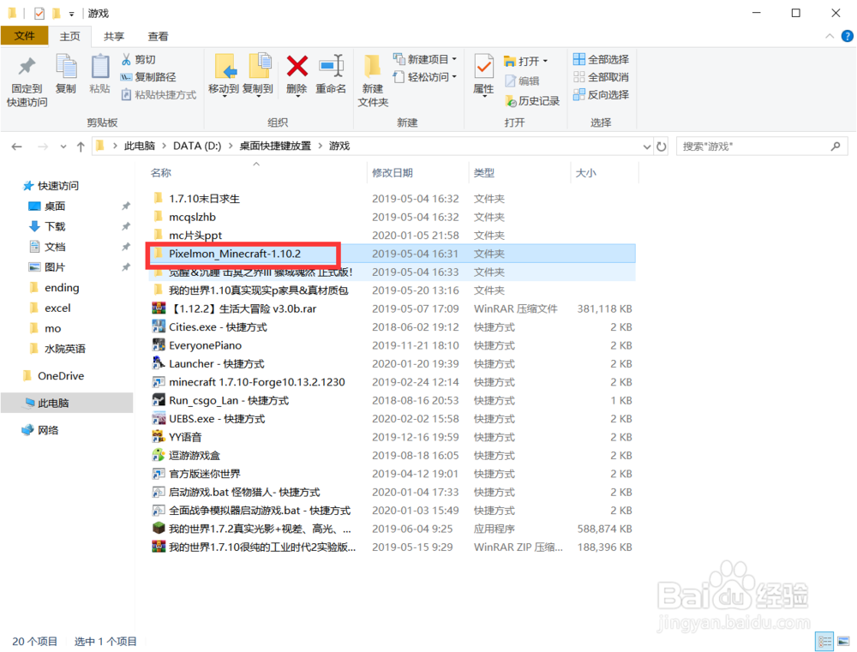This screenshot has height=652, width=857.
Task: Click the search magnifier icon
Action: point(835,147)
